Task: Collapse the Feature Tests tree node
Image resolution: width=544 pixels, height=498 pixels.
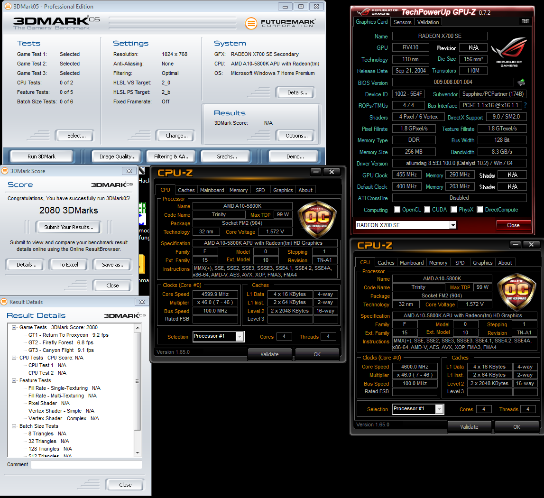Action: pyautogui.click(x=14, y=381)
